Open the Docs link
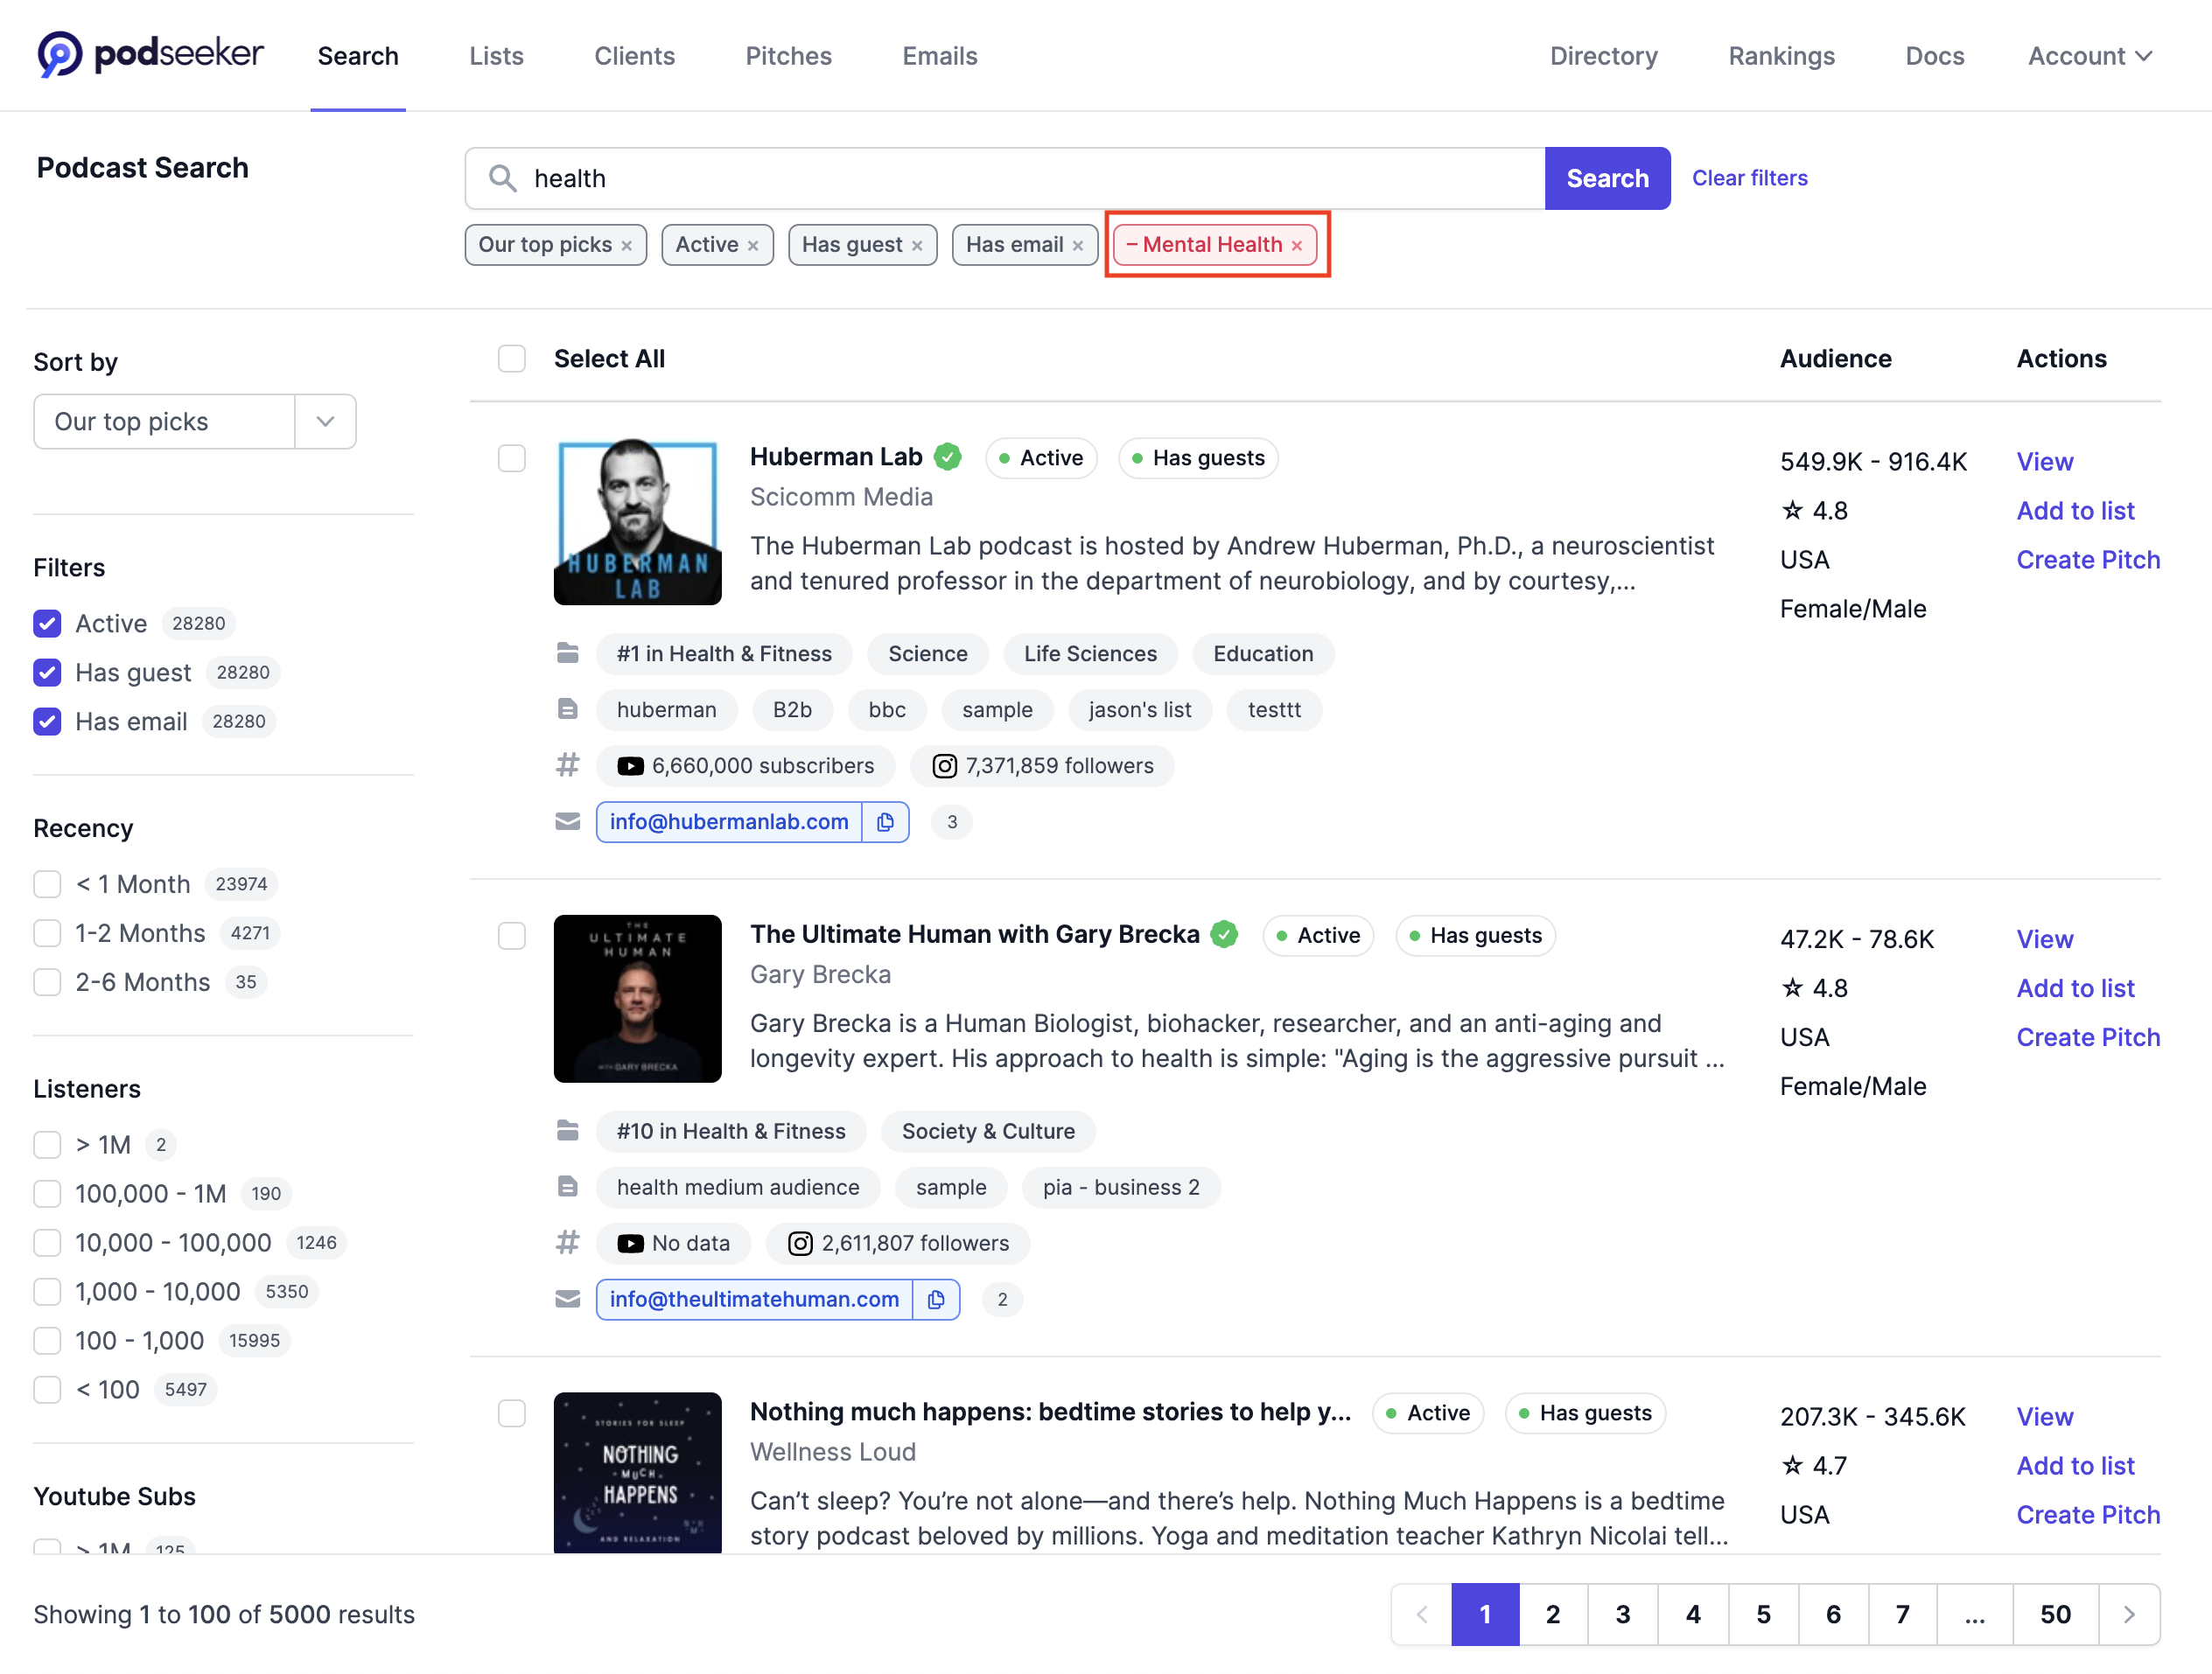This screenshot has height=1674, width=2212. (1935, 56)
